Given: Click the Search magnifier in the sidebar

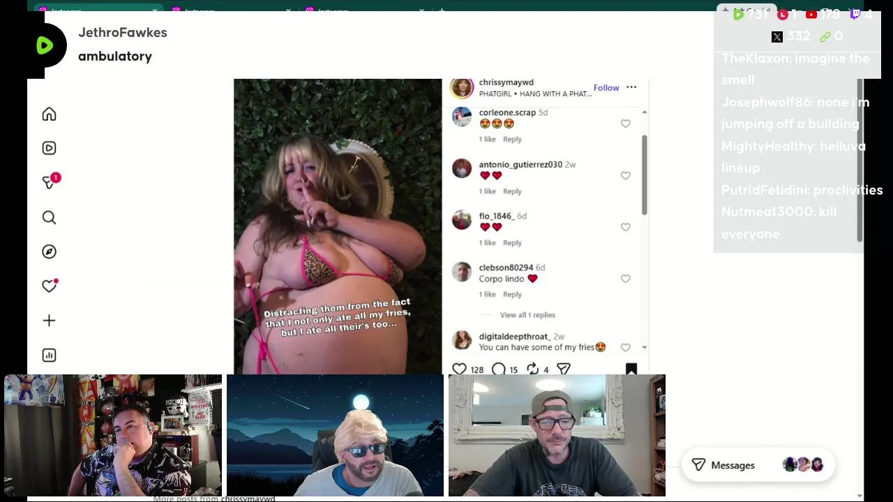Looking at the screenshot, I should [49, 218].
